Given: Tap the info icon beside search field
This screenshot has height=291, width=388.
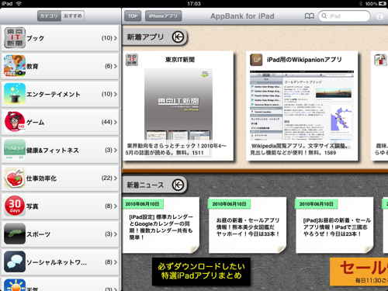Looking at the screenshot, I should tap(379, 16).
